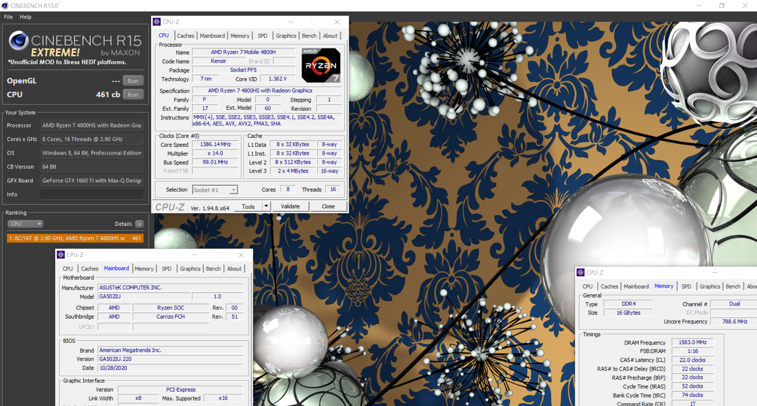This screenshot has width=757, height=406.
Task: Minimize the Mainboard CPU-Z window
Action: 195,255
